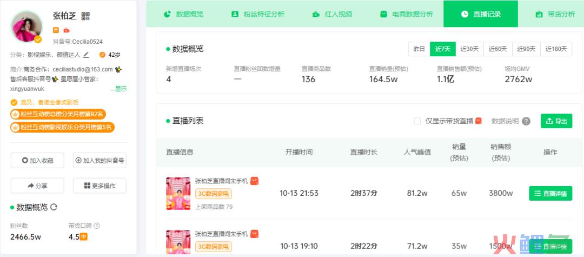
Task: Click the 粉丝互动榜总榜分类月榜第92名 badge
Action: (x=58, y=114)
